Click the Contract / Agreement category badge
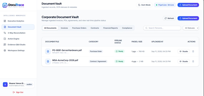Viewport: 204px width, 96px height. (x=98, y=61)
